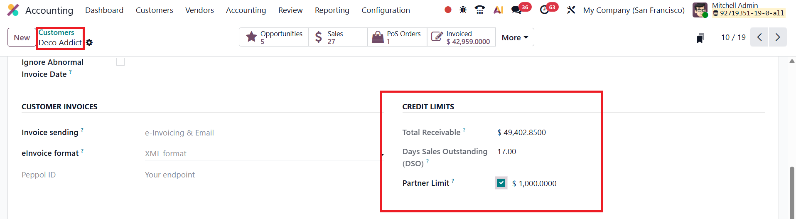
Task: Launch the AI assistant icon
Action: pyautogui.click(x=498, y=10)
